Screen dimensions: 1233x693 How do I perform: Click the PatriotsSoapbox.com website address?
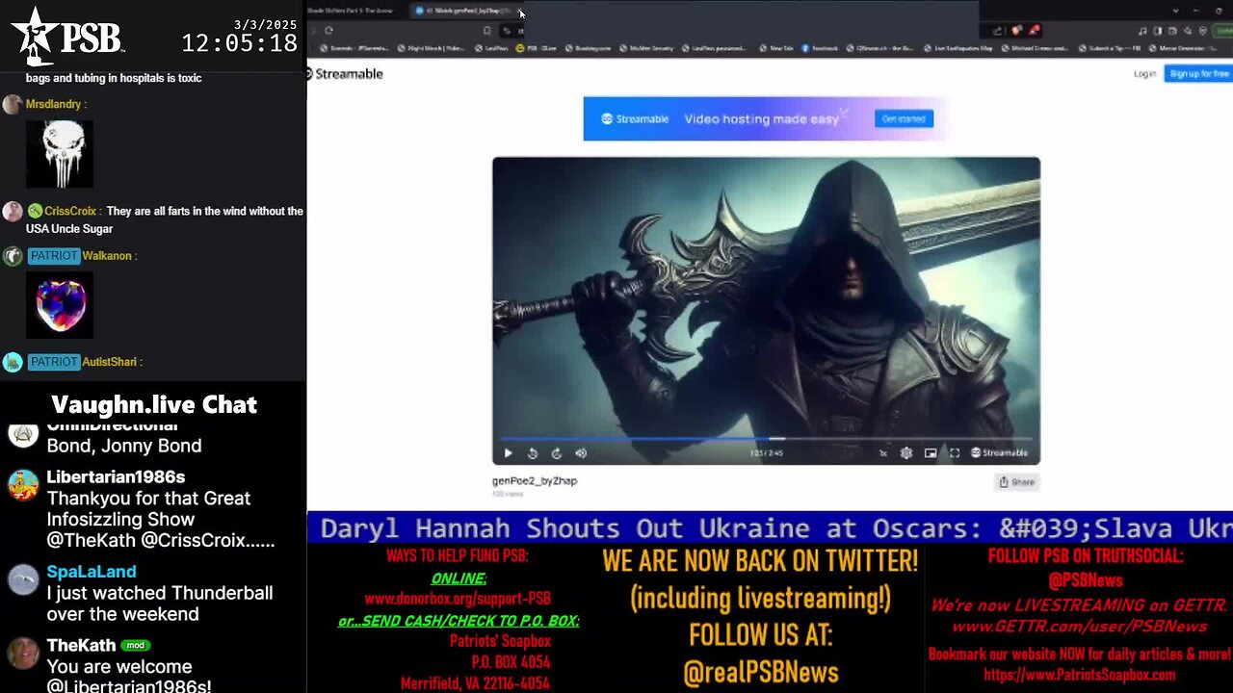[1080, 676]
